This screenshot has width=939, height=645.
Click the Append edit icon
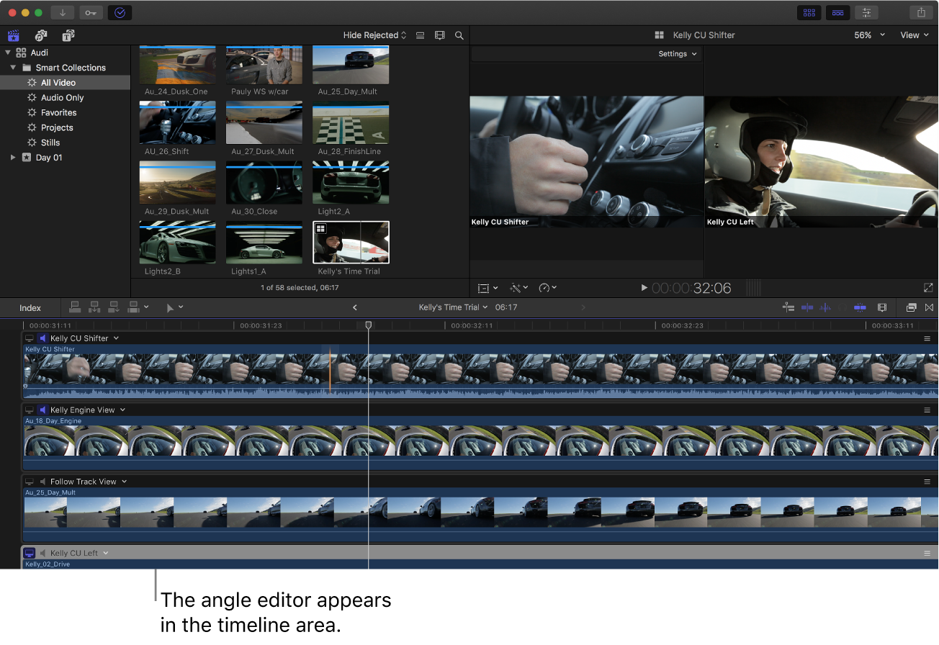pos(113,307)
